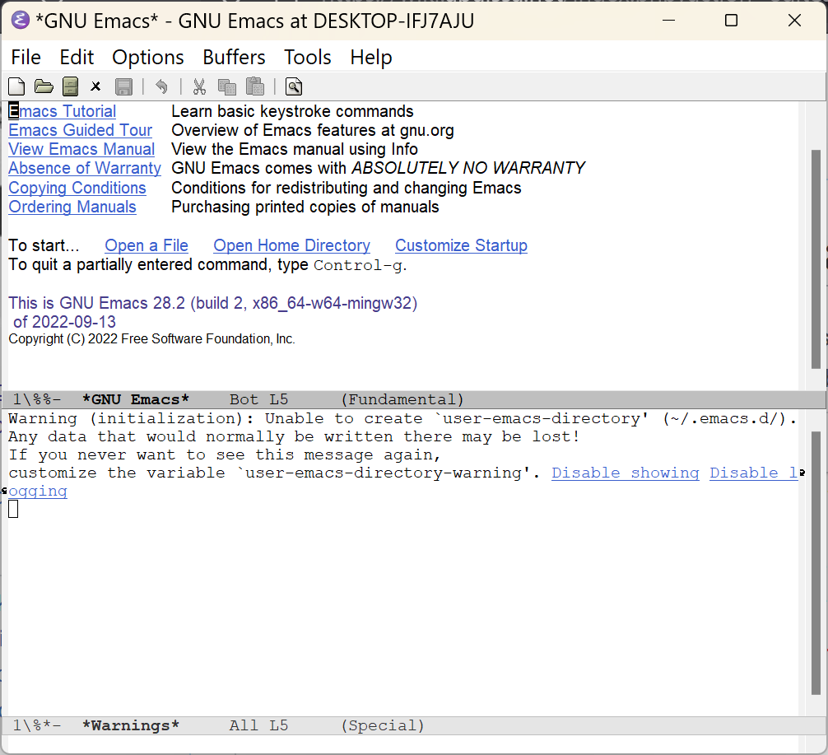
Task: Click the Save Buffer floppy icon
Action: (x=124, y=86)
